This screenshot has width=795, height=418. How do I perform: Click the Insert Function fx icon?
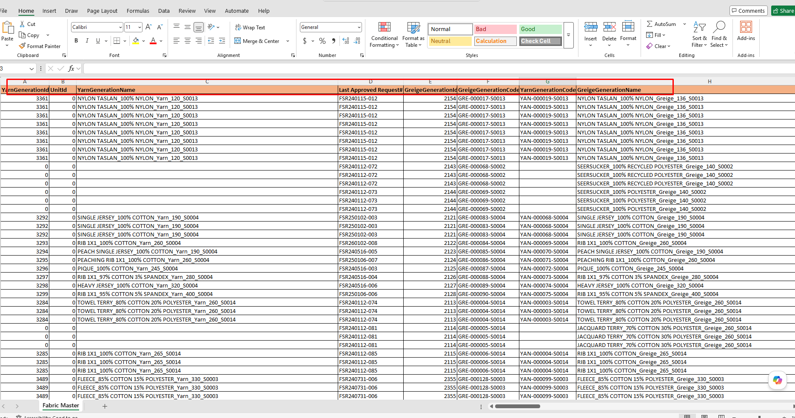(x=71, y=68)
